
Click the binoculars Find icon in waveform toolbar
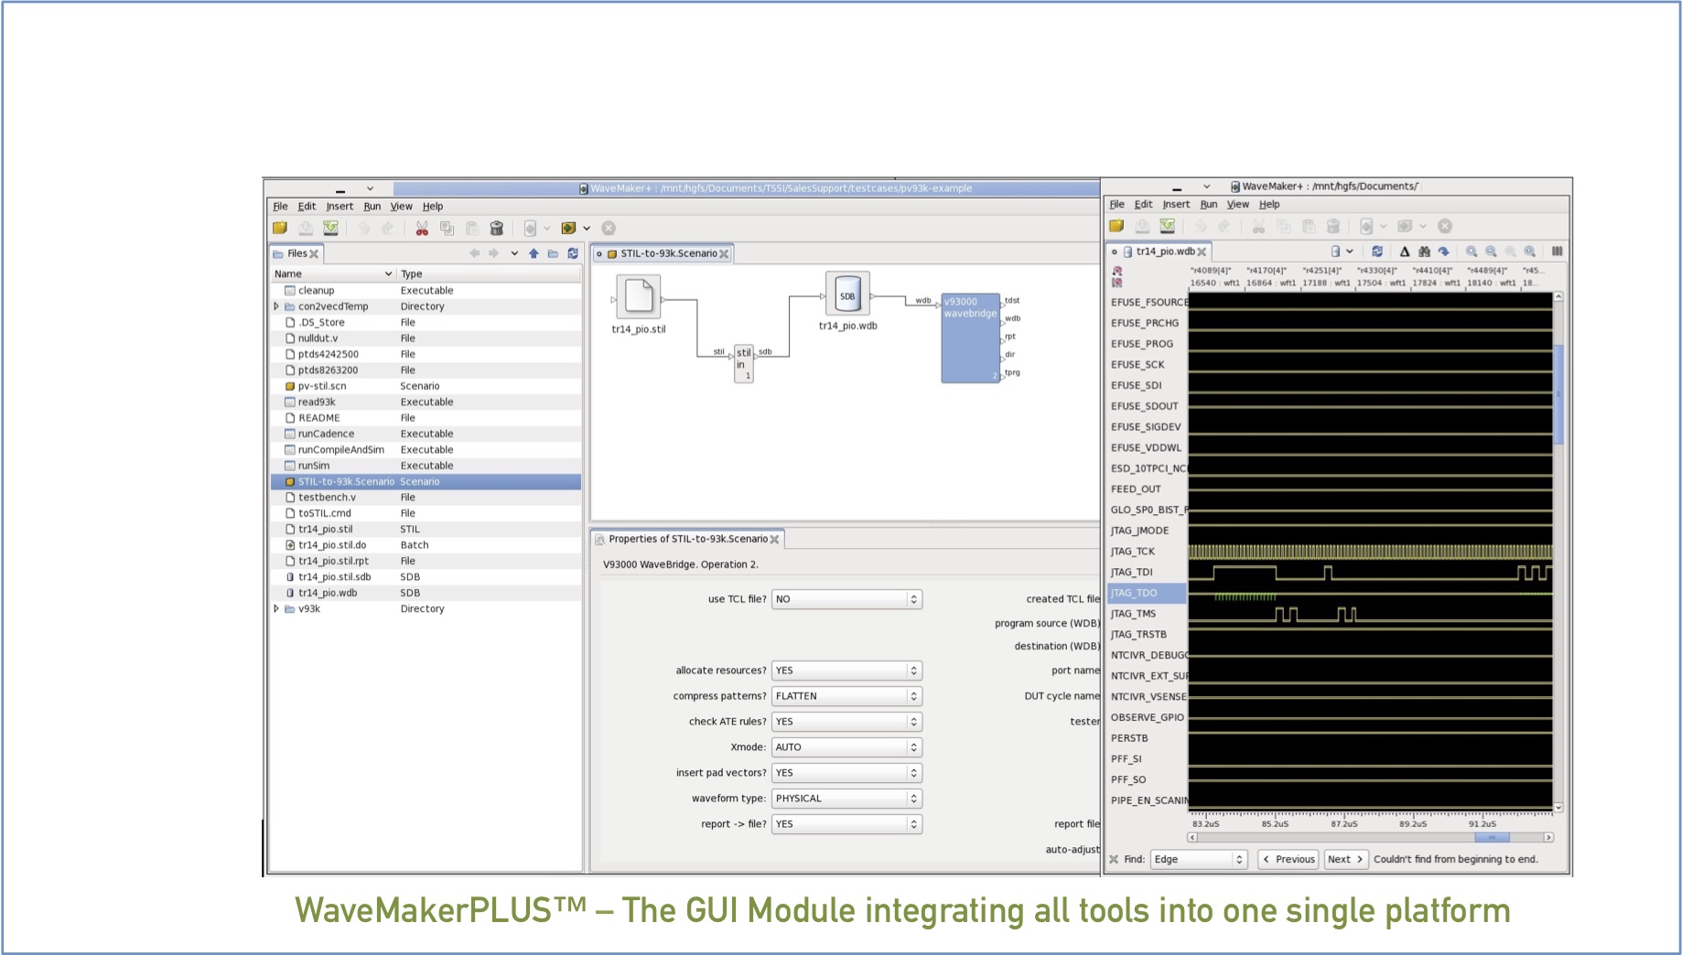(1424, 252)
